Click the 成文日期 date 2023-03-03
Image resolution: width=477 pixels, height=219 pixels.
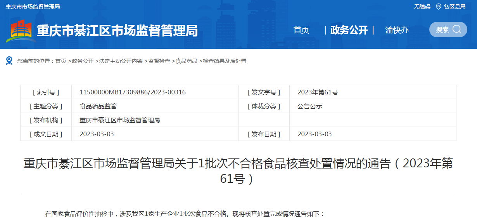coord(97,134)
